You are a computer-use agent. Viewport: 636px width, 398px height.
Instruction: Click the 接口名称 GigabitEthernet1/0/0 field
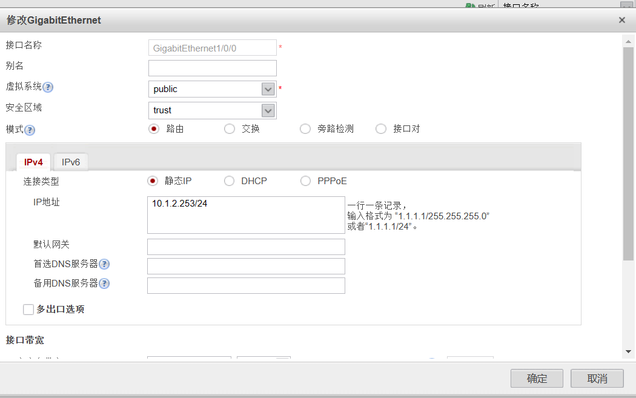(213, 48)
